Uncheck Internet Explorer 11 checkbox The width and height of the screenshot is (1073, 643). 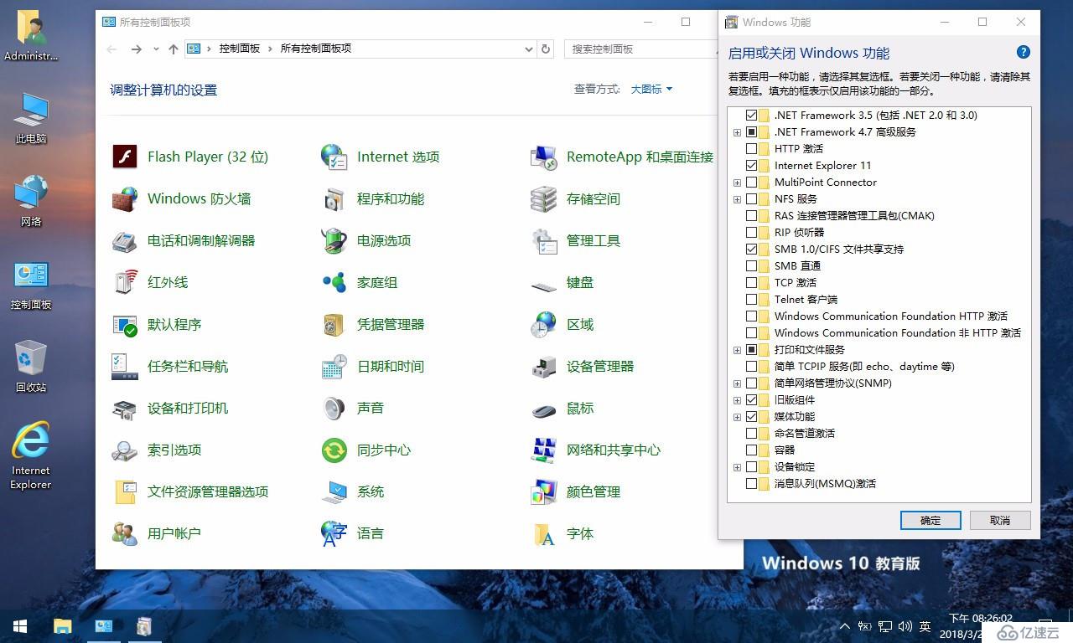tap(751, 165)
